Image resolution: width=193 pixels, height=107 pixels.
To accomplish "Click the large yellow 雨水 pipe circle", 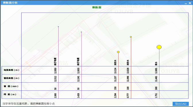I will coord(159,47).
